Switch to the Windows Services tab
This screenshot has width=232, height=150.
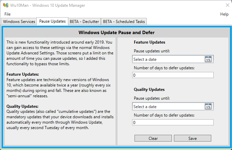tap(19, 22)
